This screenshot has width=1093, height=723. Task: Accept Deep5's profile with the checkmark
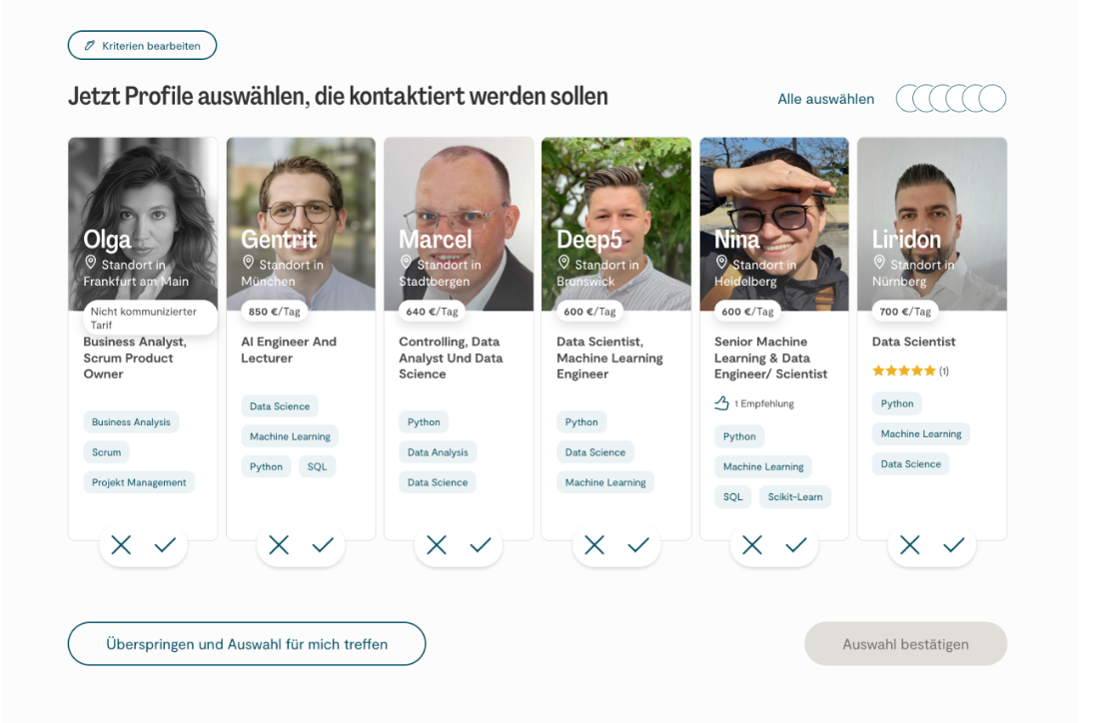click(638, 544)
